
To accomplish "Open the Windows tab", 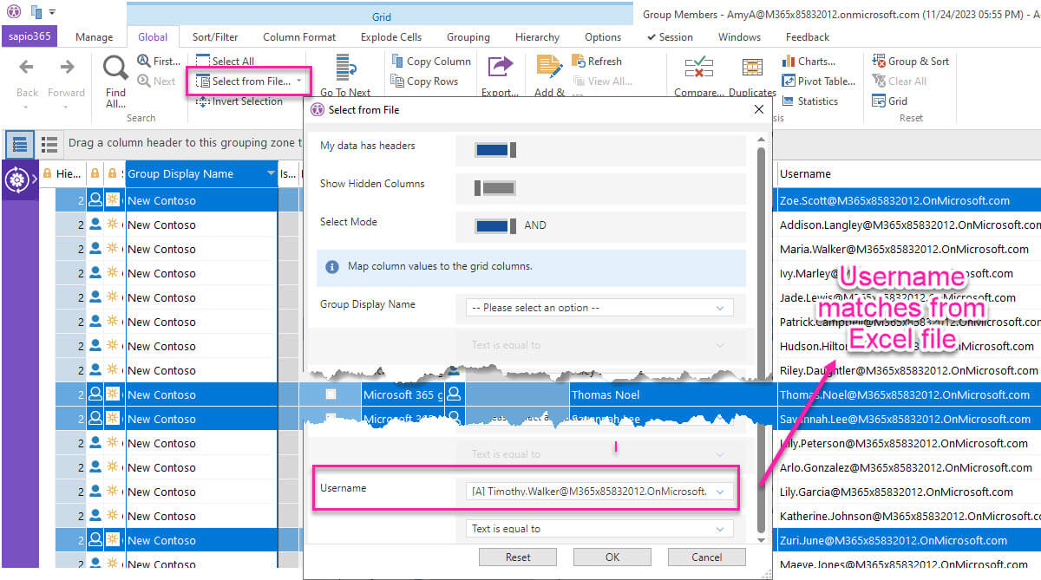I will pos(739,37).
